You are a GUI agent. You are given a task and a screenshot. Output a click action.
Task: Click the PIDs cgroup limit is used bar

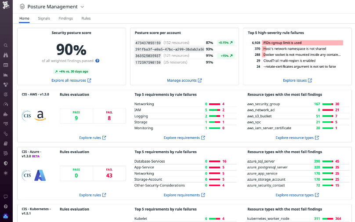[302, 43]
